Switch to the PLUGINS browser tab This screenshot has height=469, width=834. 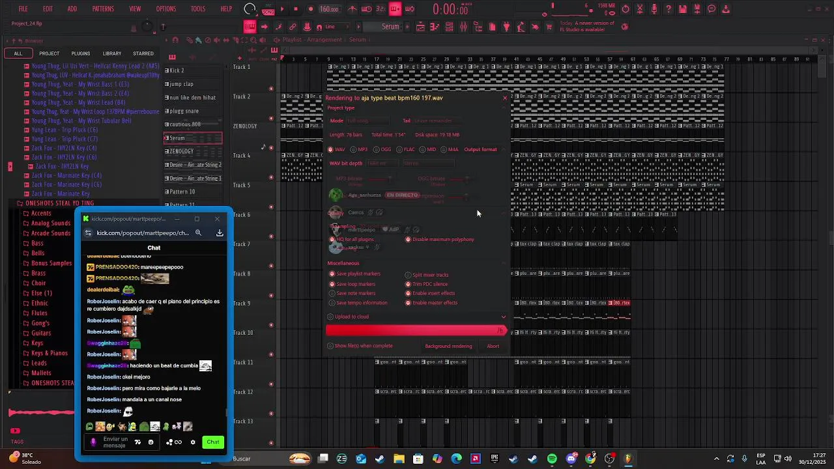81,53
